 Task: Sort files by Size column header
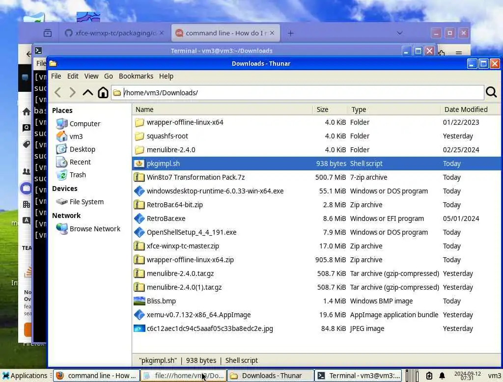pyautogui.click(x=330, y=109)
